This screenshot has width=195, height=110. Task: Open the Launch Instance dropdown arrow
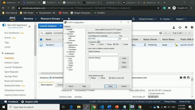61,26
